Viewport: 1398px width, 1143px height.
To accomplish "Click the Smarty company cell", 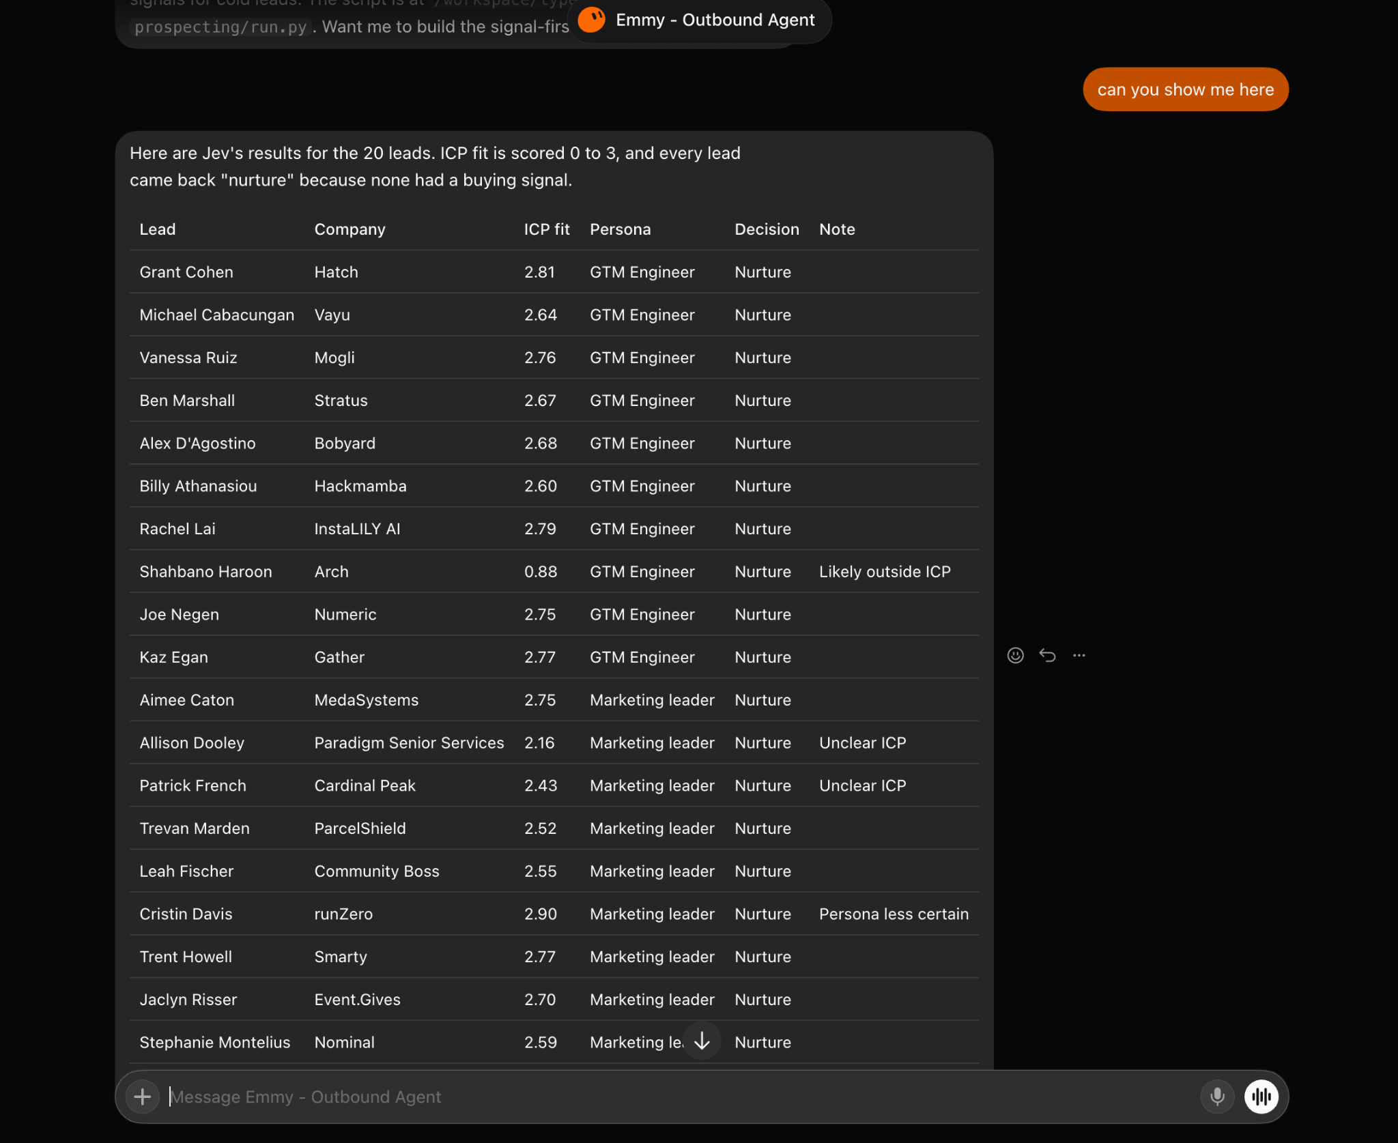I will pyautogui.click(x=341, y=957).
